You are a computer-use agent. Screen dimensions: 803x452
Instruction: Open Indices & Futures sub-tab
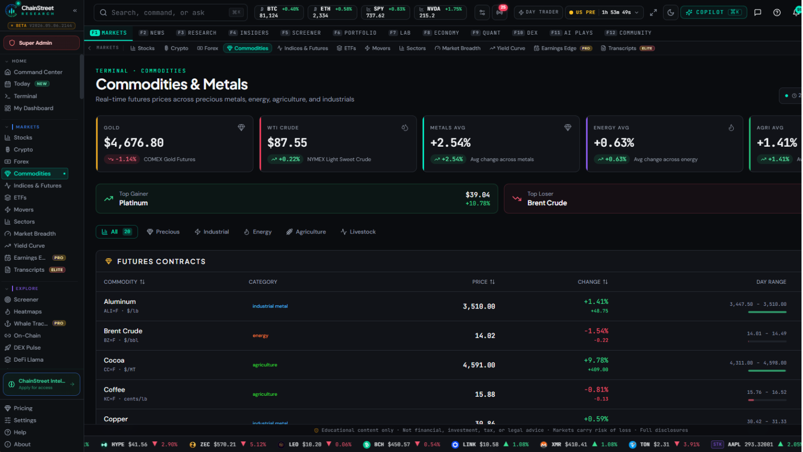click(303, 48)
